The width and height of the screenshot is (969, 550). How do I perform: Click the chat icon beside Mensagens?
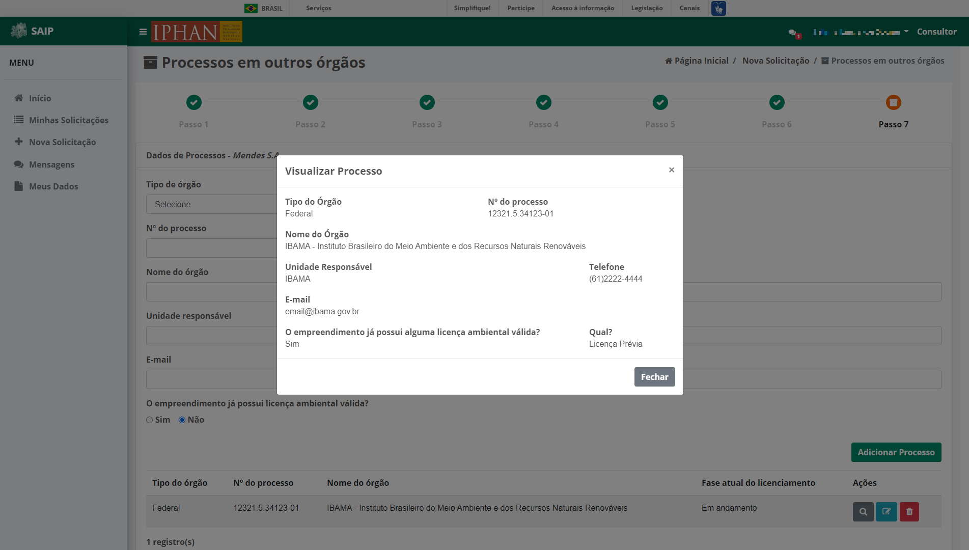[x=19, y=164]
